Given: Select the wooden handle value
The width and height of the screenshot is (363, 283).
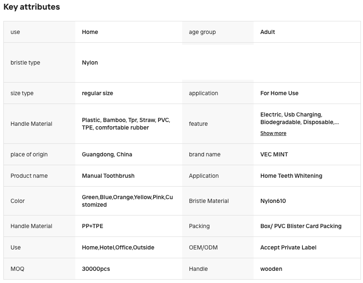Looking at the screenshot, I should click(x=271, y=269).
